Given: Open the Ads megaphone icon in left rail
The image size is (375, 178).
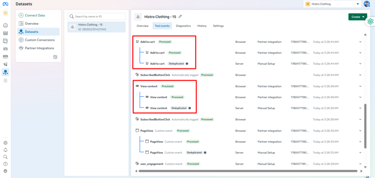Looking at the screenshot, I should coord(5,64).
